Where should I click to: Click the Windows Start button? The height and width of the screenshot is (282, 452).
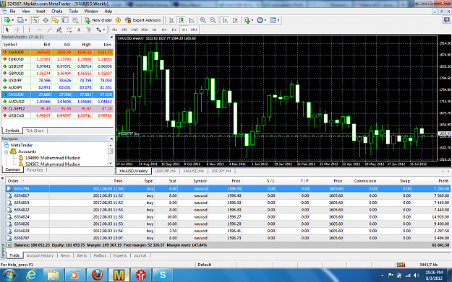9,276
